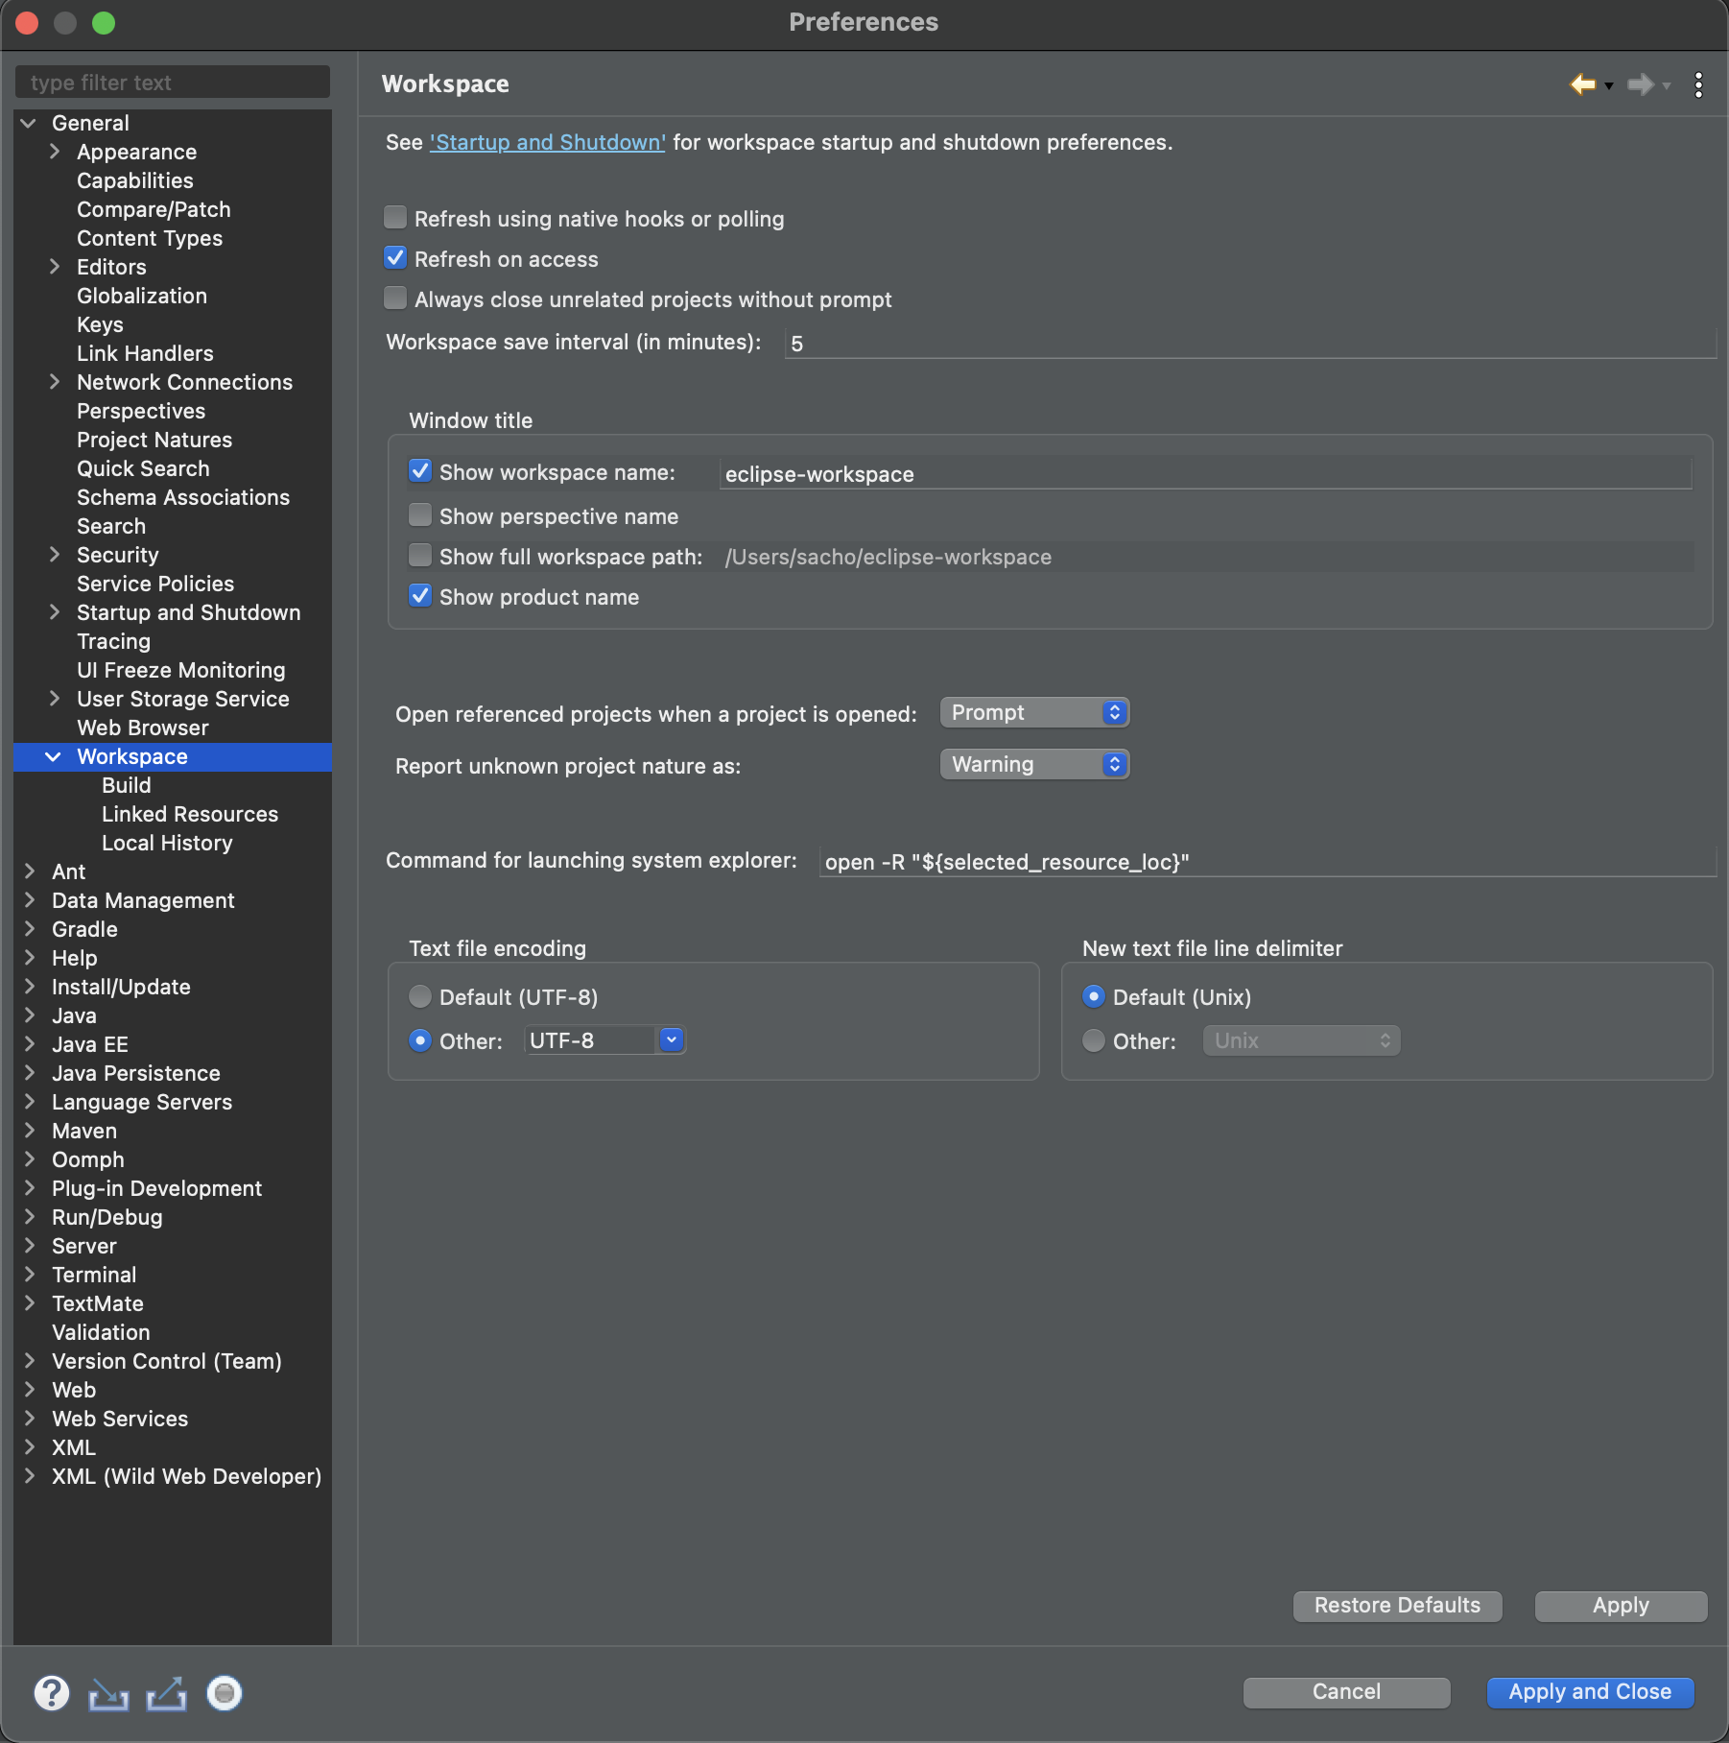
Task: Expand the User Storage Service node
Action: 55,699
